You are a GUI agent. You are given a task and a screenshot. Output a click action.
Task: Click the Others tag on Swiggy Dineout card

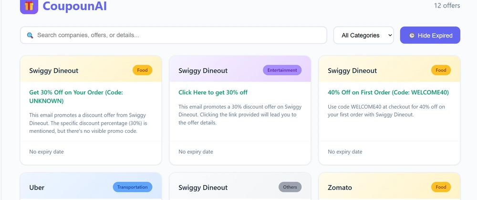pos(290,187)
